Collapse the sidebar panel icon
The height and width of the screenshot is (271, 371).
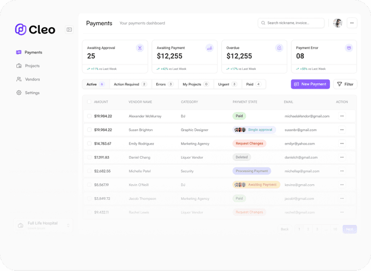69,30
